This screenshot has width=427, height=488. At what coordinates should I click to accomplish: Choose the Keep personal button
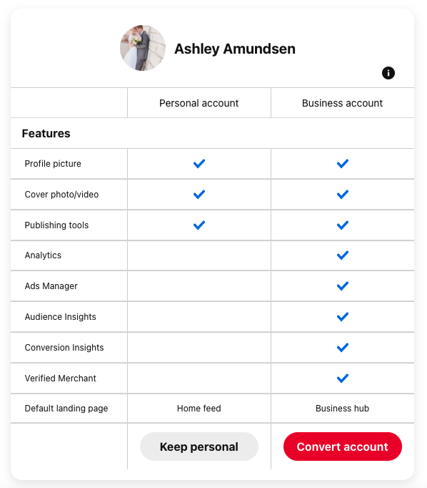(x=199, y=446)
